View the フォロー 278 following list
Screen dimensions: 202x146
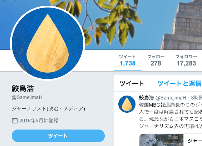pos(156,60)
